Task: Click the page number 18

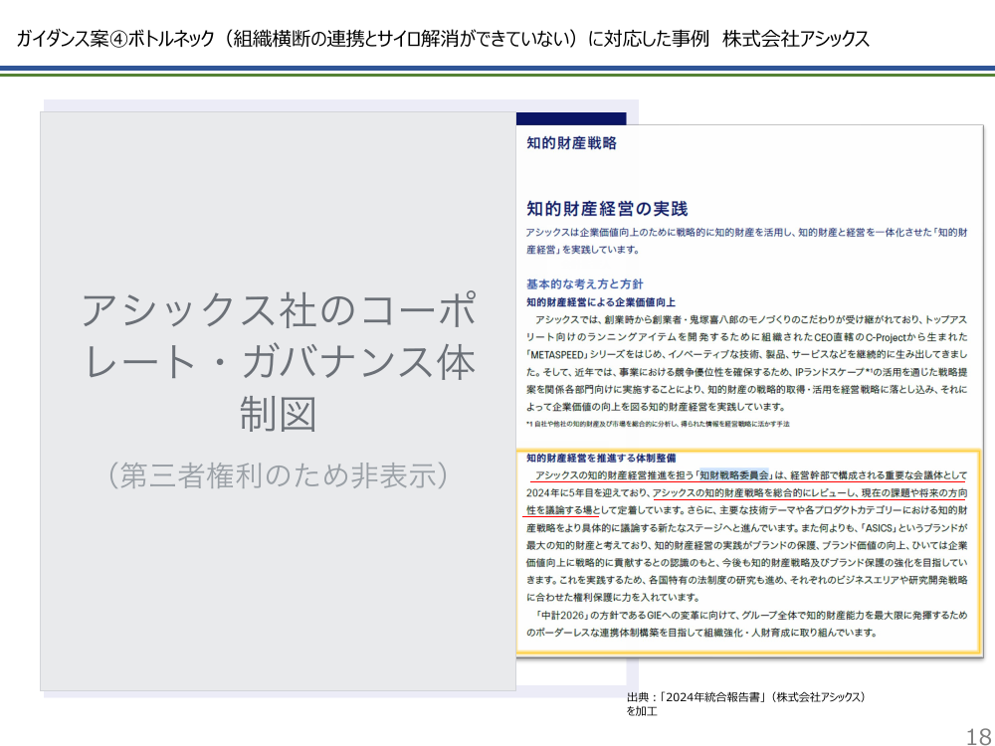Action: [x=978, y=736]
